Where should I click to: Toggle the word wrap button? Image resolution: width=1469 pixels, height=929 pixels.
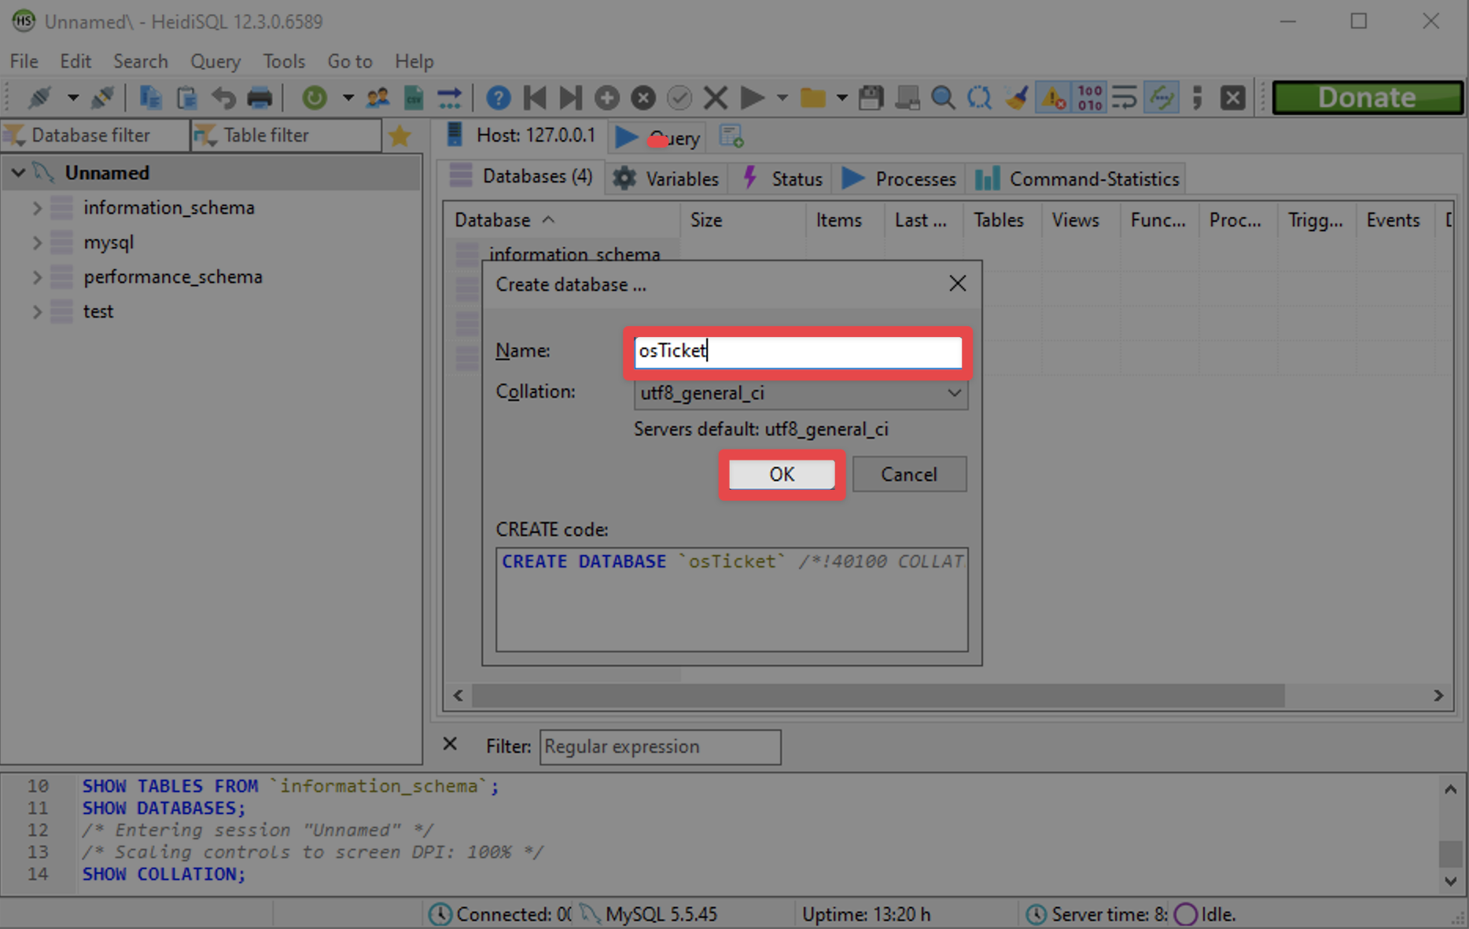tap(1125, 97)
